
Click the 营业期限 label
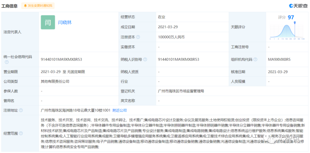[11, 72]
